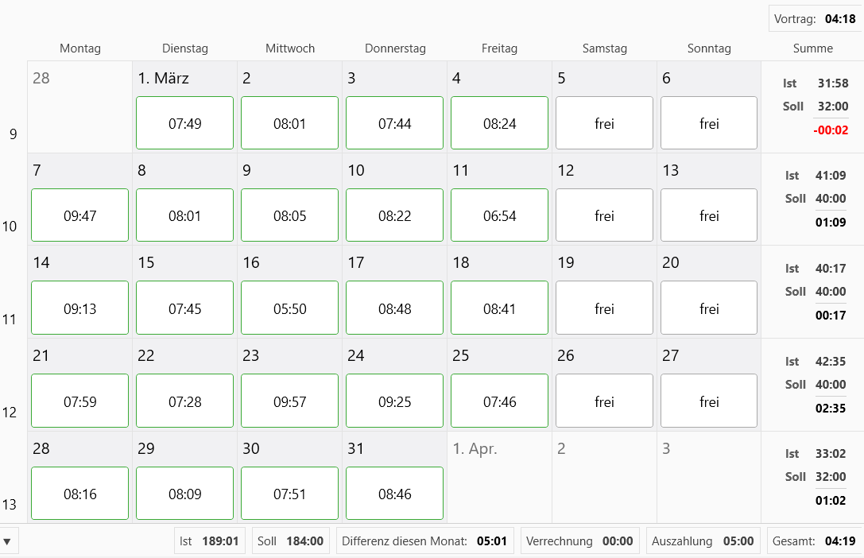Open the 07:46 entry on Freitag the 25th
The height and width of the screenshot is (558, 864).
coord(499,401)
